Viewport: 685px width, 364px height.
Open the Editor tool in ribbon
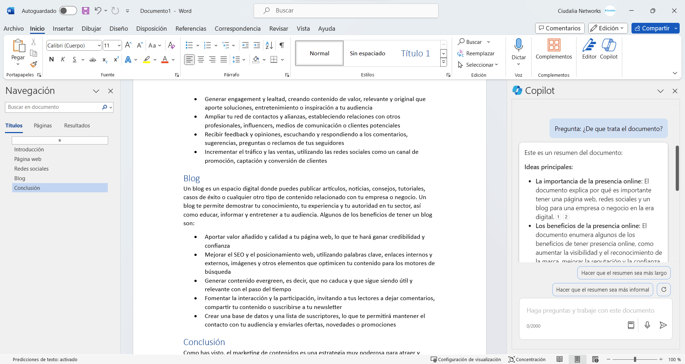coord(589,49)
